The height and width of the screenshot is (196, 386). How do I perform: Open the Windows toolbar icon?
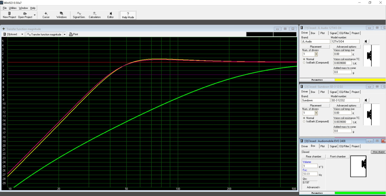62,14
